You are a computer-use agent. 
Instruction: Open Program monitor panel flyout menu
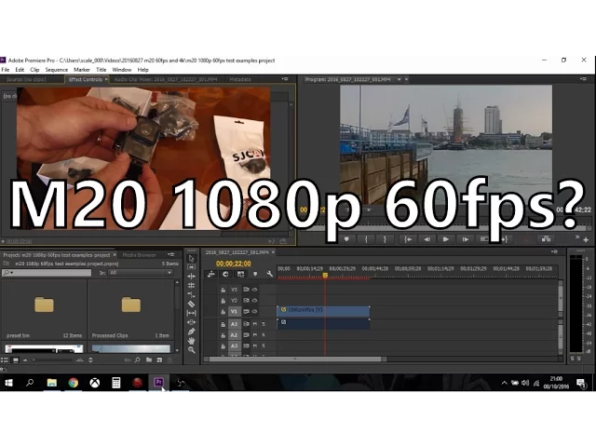(x=584, y=79)
